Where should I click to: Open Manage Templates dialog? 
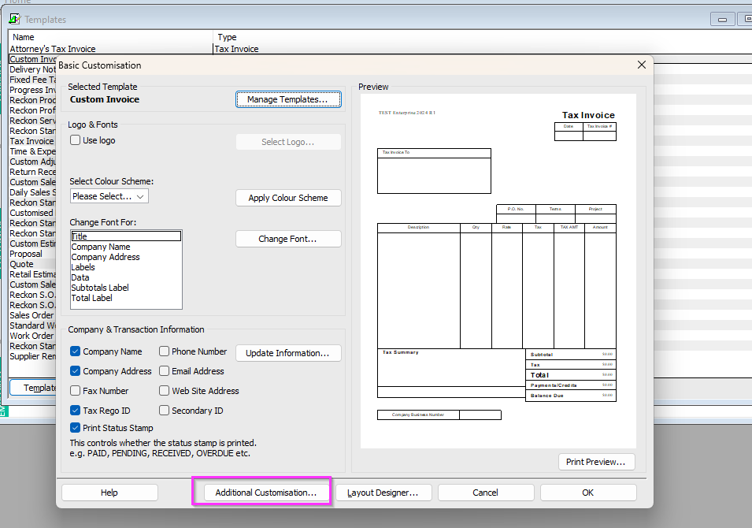click(288, 99)
